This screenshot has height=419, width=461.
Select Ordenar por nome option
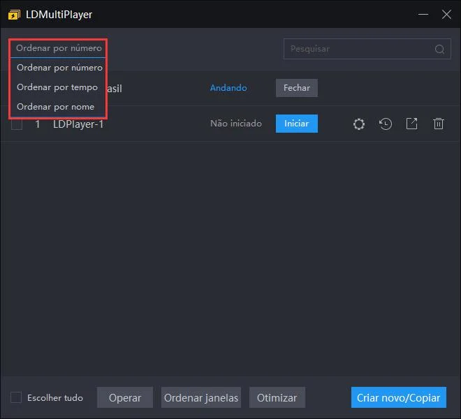pos(58,107)
